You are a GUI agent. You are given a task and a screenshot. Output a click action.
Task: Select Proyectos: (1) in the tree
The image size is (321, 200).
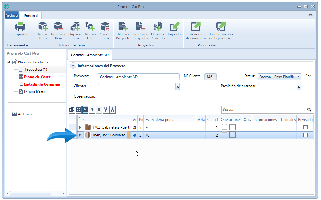(x=36, y=70)
